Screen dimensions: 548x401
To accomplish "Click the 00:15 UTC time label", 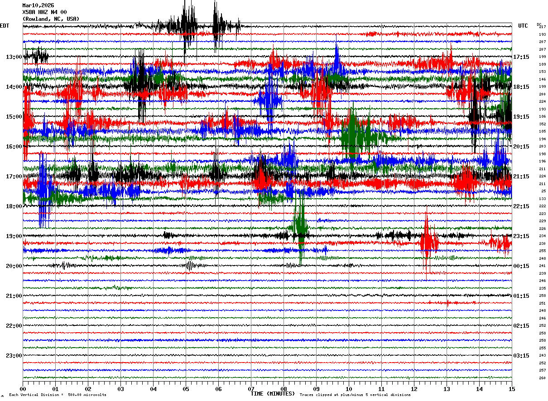I will [x=521, y=266].
